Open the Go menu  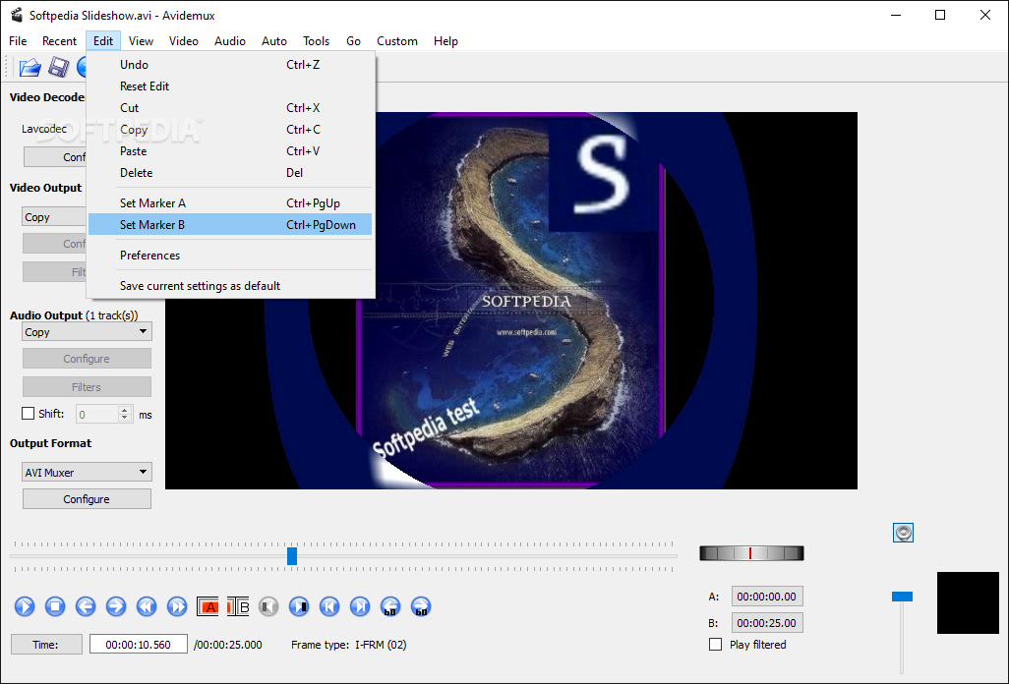(353, 41)
